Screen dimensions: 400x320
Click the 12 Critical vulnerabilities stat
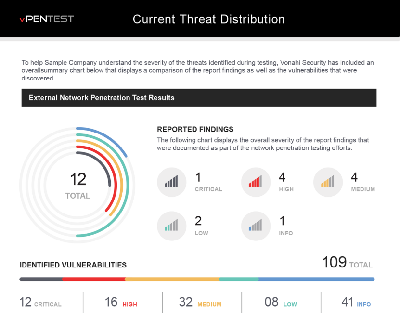click(40, 302)
